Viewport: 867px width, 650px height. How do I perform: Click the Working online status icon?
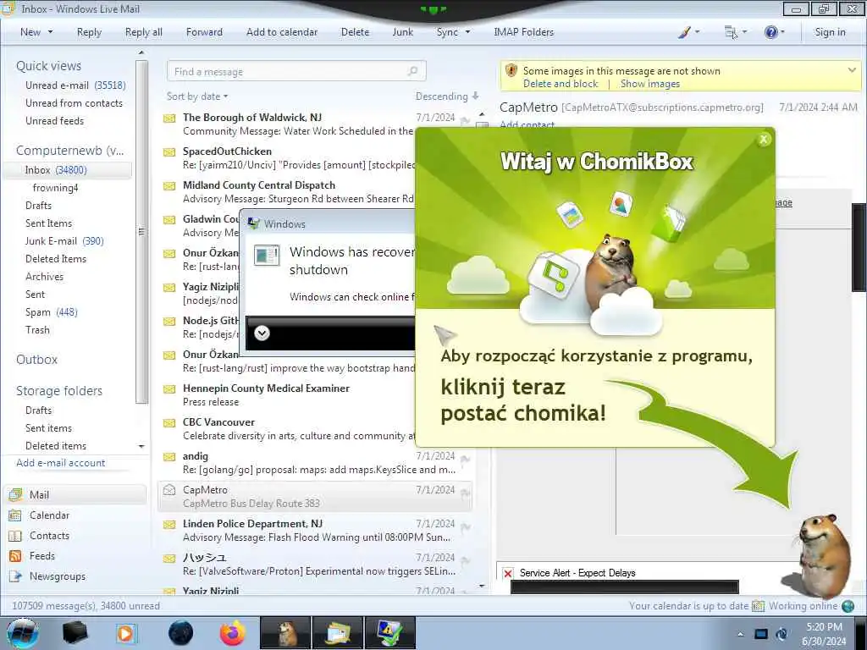point(848,606)
